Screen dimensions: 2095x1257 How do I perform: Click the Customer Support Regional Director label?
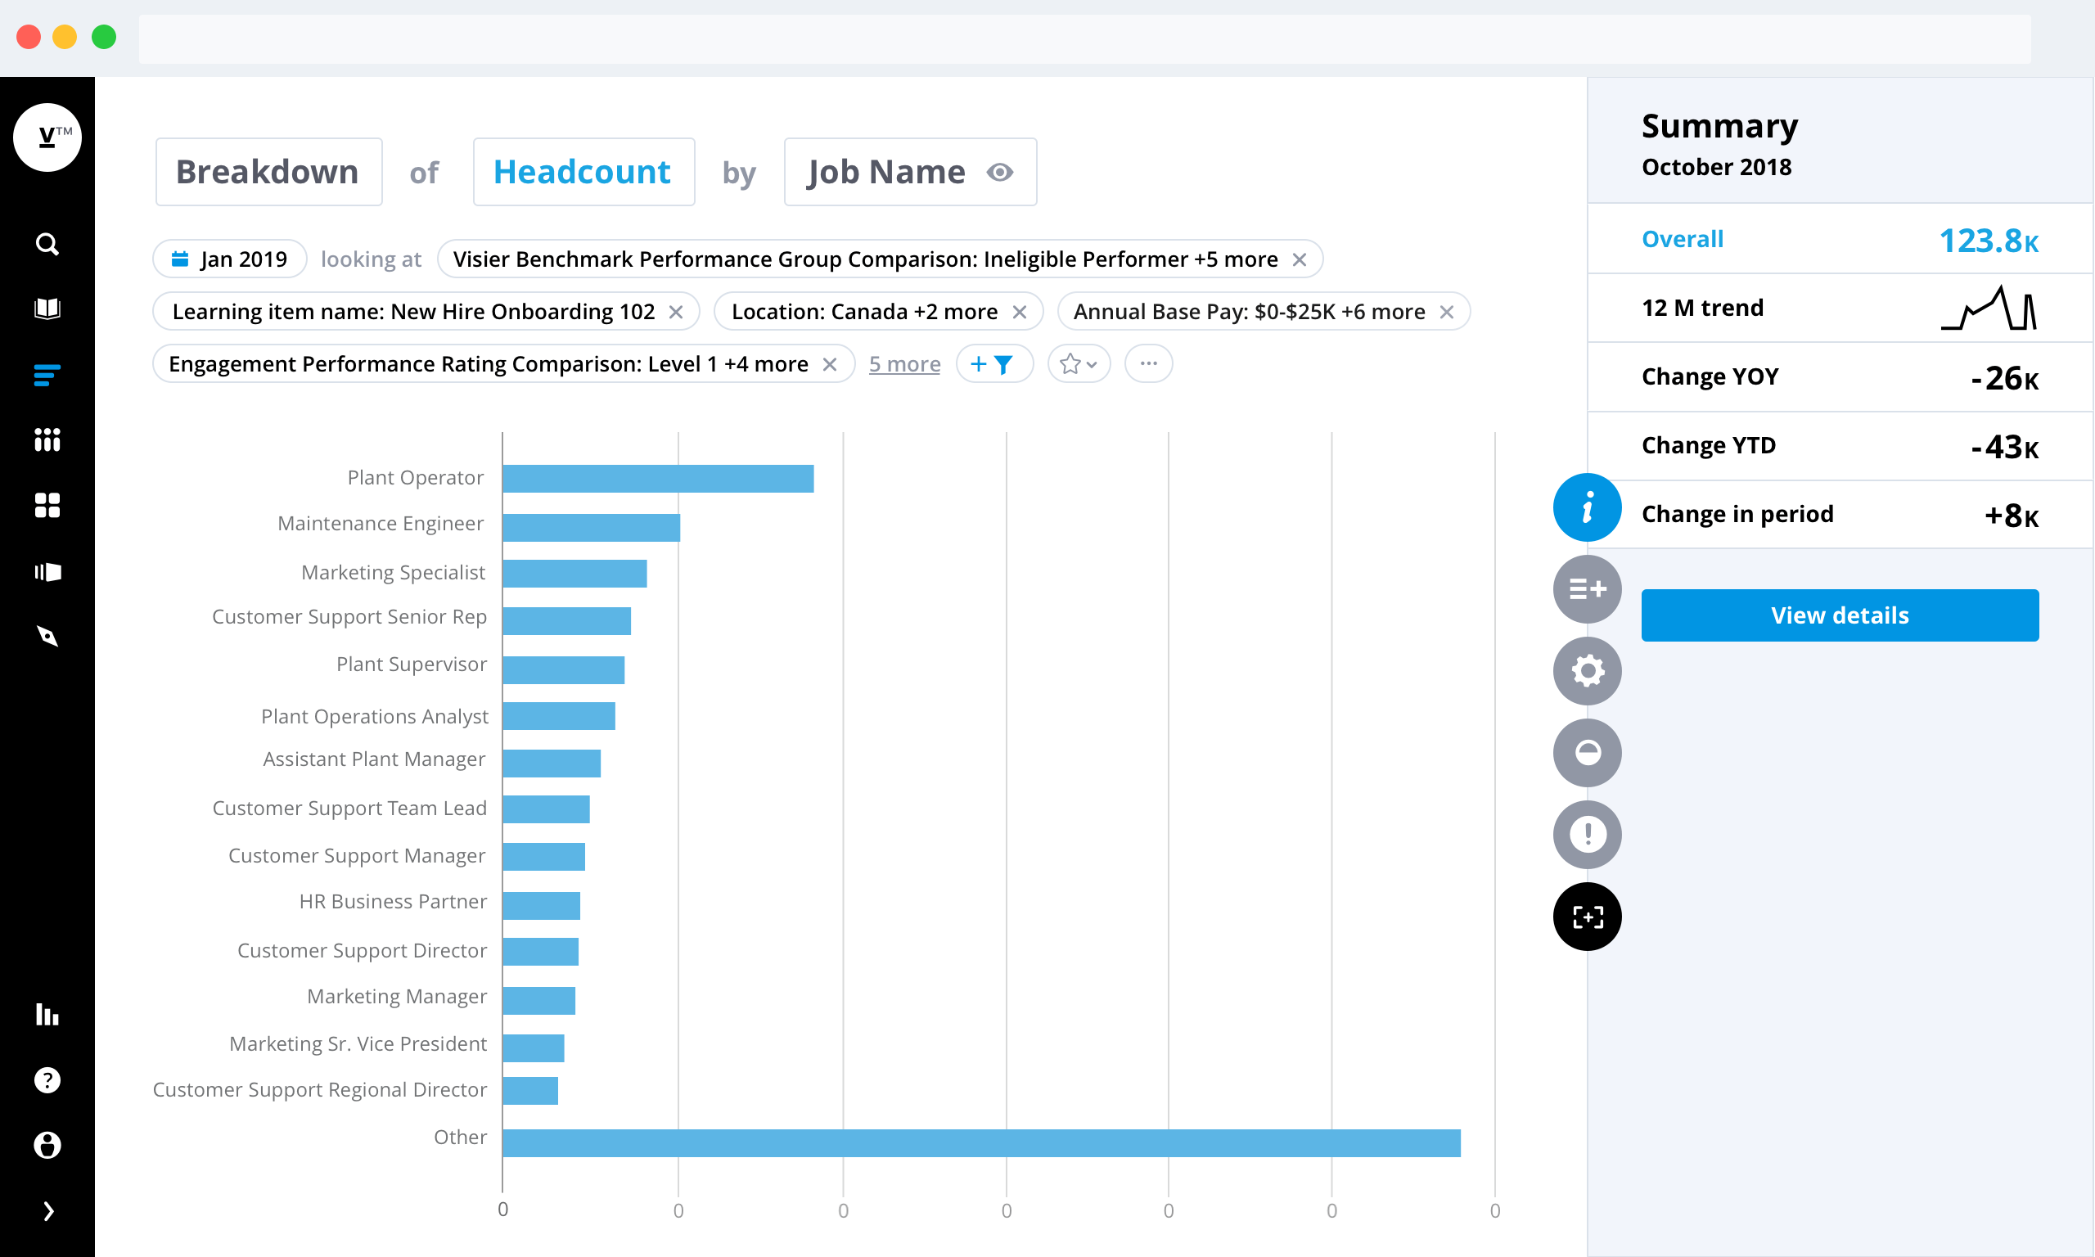point(320,1089)
